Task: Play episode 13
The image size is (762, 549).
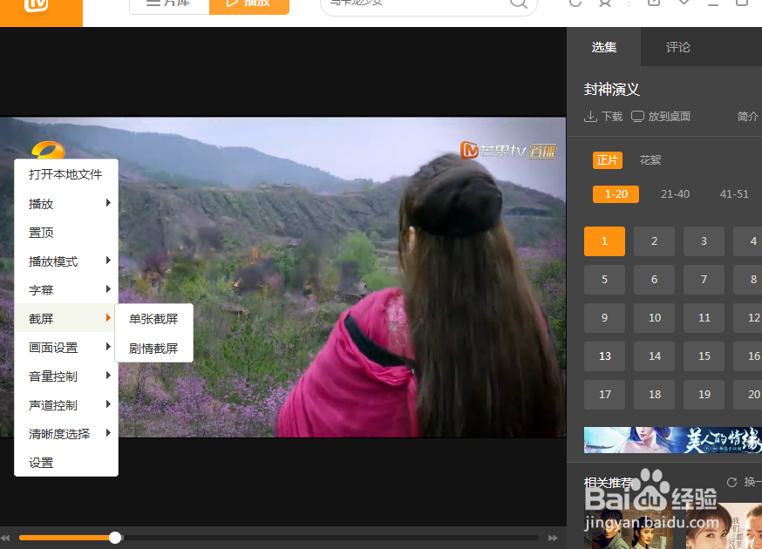Action: pyautogui.click(x=604, y=356)
